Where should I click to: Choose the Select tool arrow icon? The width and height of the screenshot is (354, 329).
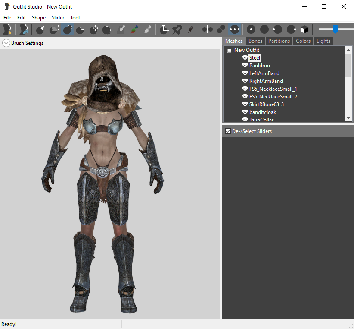40,29
